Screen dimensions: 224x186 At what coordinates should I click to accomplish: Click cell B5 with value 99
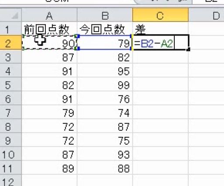coord(105,85)
